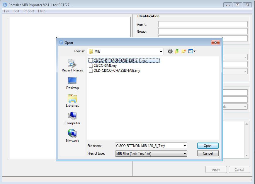Minimize the MIB Importer window
Screen dimensions: 255x184
228,5
